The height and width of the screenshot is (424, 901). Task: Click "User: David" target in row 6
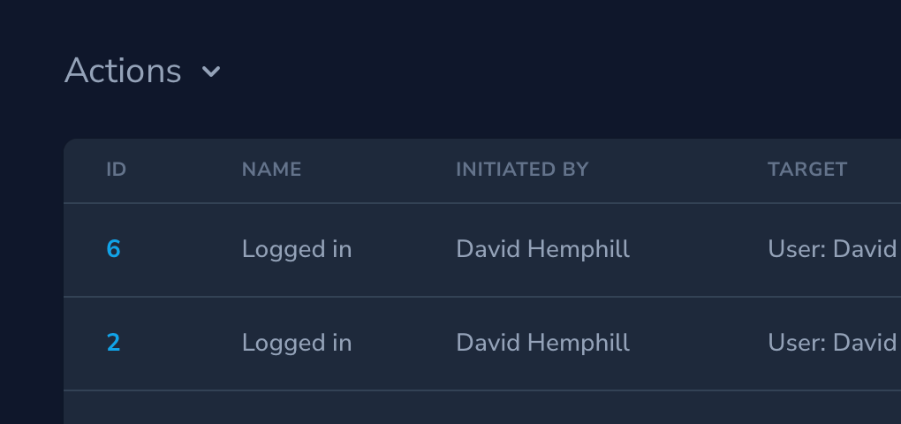[x=833, y=250]
